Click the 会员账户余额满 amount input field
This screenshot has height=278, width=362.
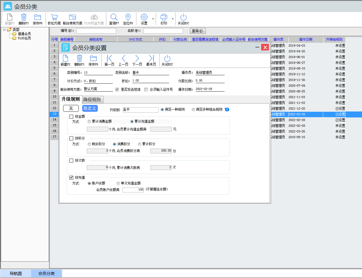(133, 190)
